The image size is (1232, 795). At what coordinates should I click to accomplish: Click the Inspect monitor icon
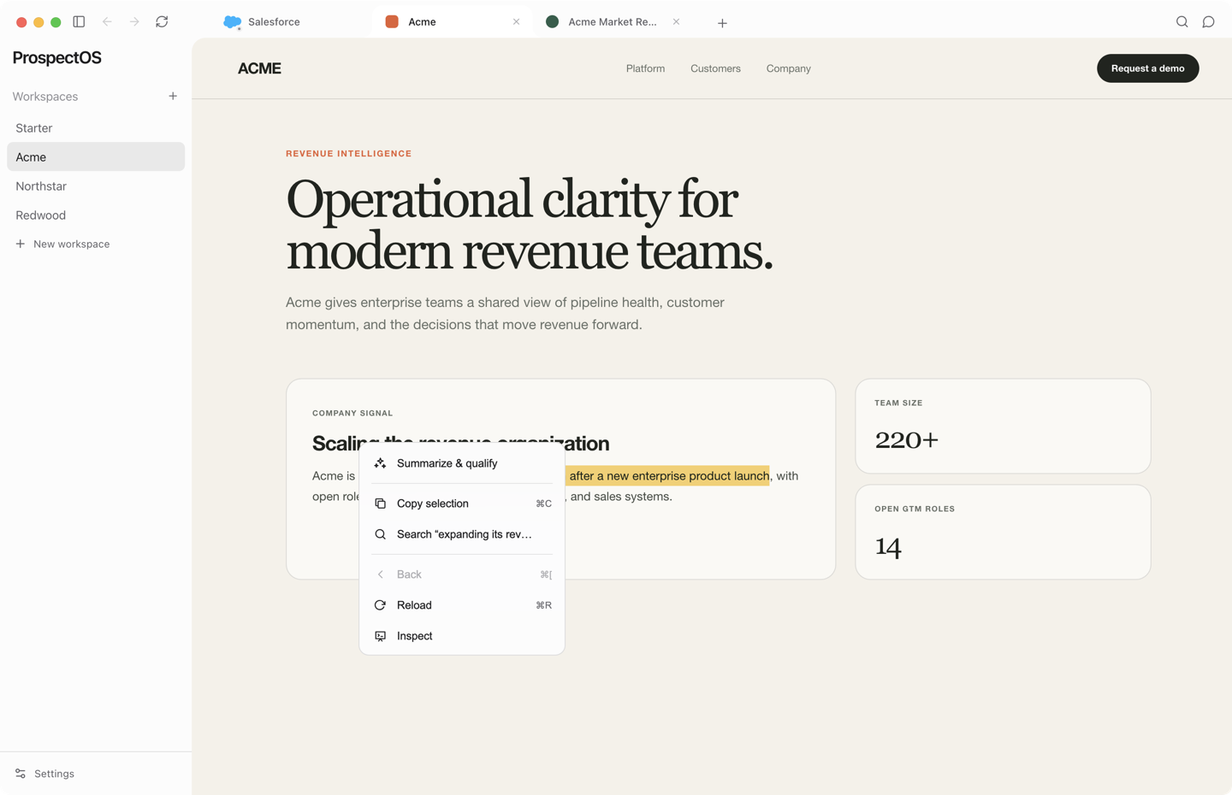pyautogui.click(x=380, y=636)
